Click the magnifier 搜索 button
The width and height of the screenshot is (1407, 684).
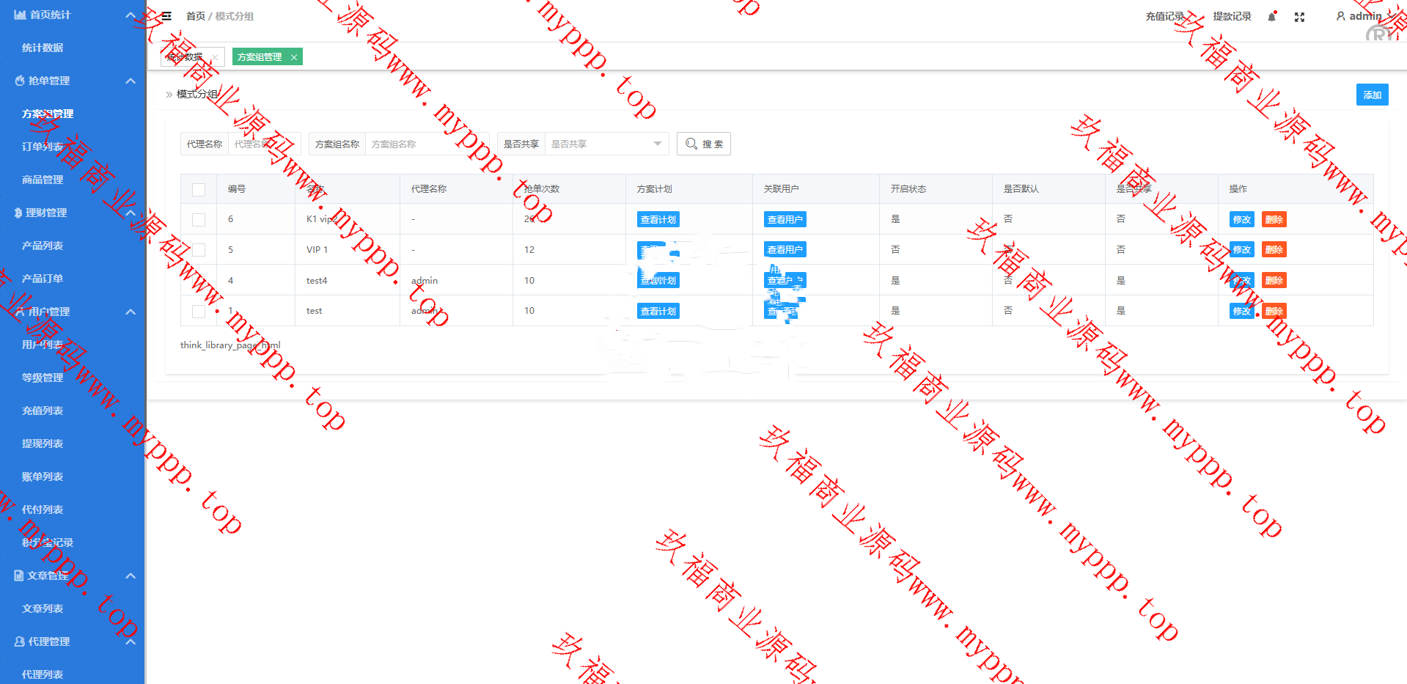click(703, 144)
